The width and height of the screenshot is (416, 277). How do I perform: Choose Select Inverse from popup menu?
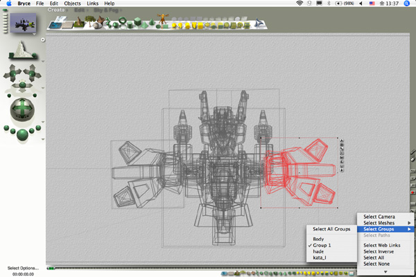(x=379, y=251)
